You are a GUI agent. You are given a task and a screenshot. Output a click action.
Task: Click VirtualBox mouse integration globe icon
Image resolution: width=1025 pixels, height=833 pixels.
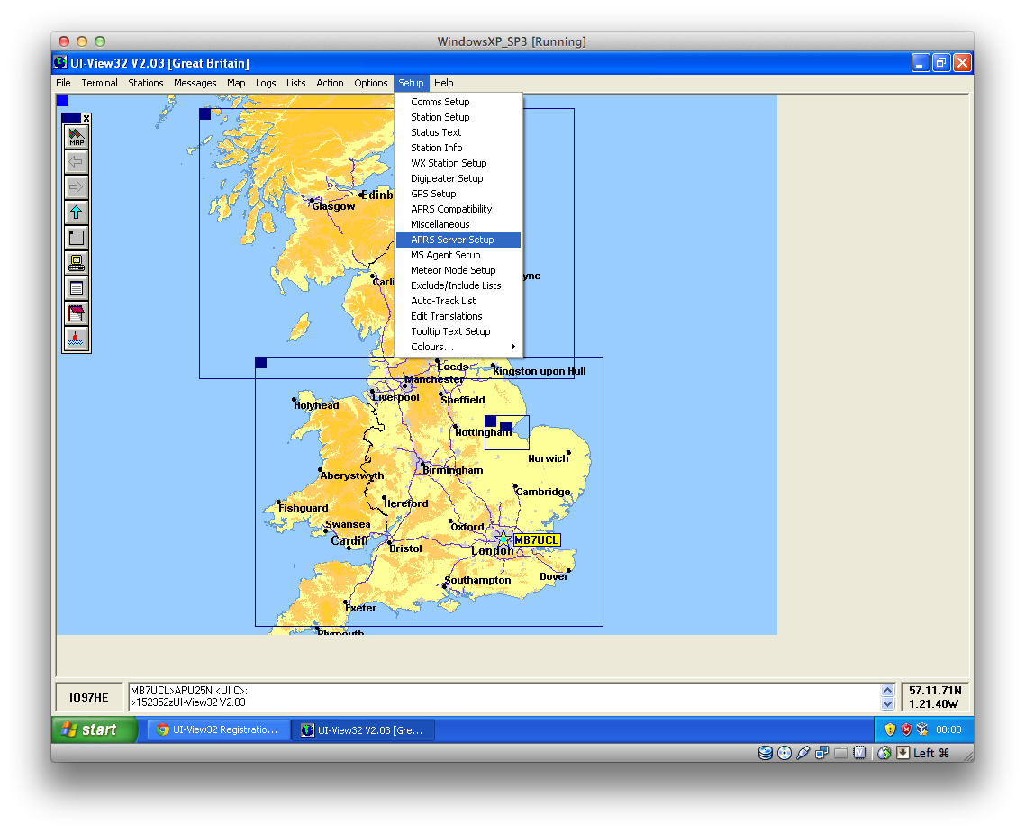[x=884, y=753]
